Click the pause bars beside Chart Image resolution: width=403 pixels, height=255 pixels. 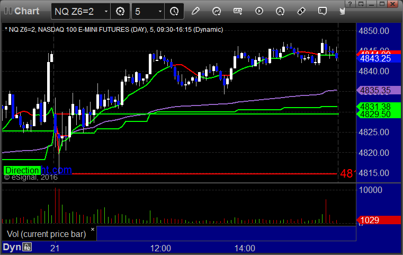(x=8, y=11)
